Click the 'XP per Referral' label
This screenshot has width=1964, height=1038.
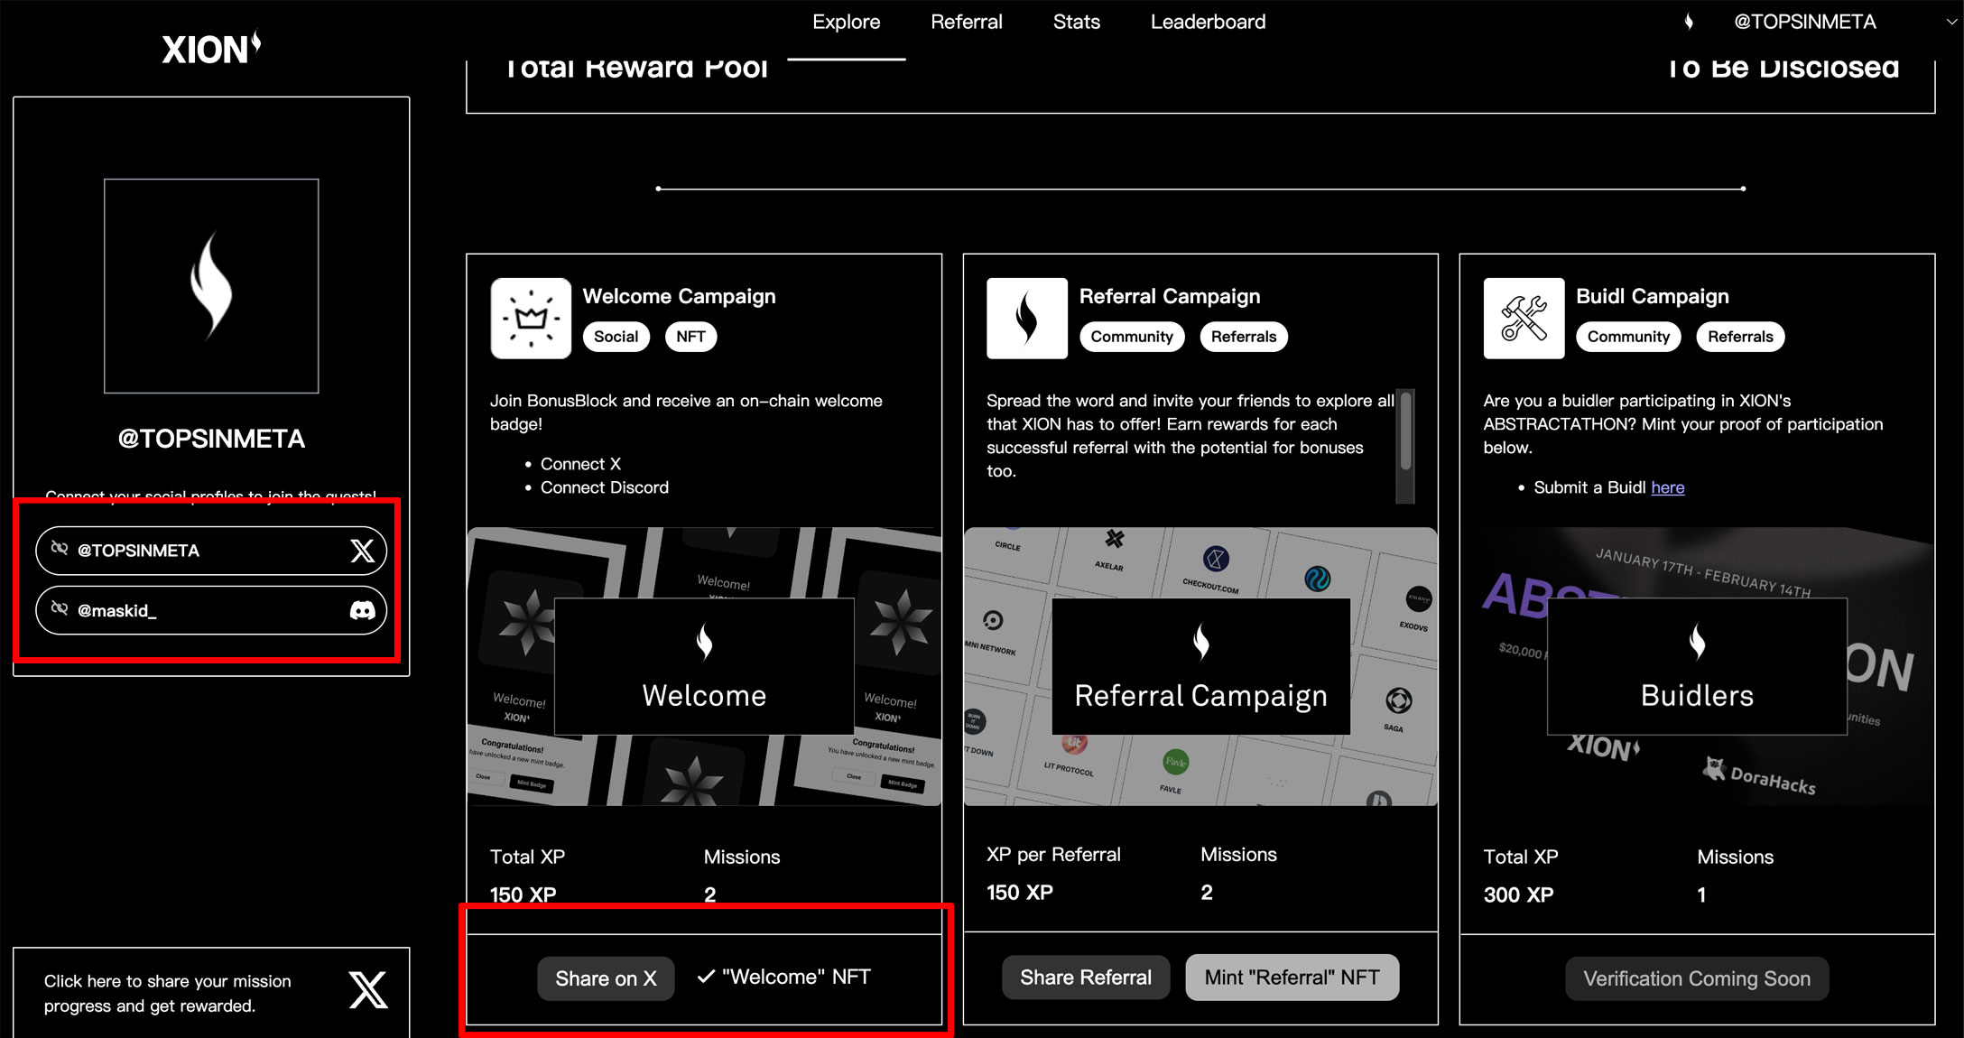tap(1053, 854)
